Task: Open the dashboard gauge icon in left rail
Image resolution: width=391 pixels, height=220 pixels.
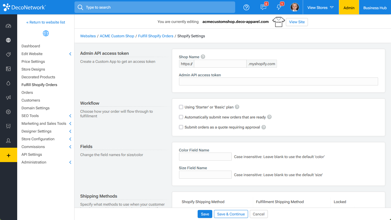Action: coord(8,26)
